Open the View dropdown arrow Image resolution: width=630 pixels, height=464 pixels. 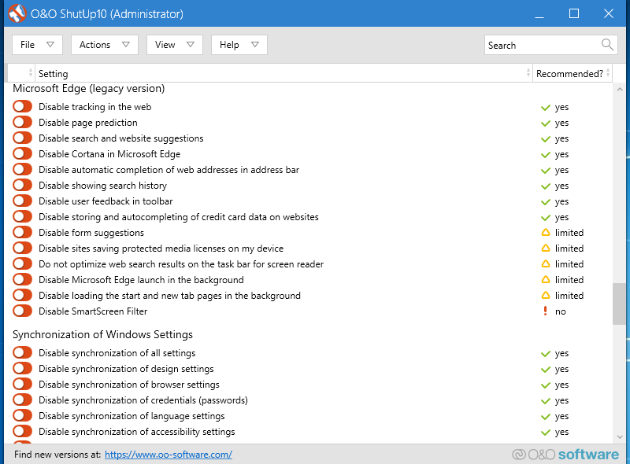tap(191, 45)
